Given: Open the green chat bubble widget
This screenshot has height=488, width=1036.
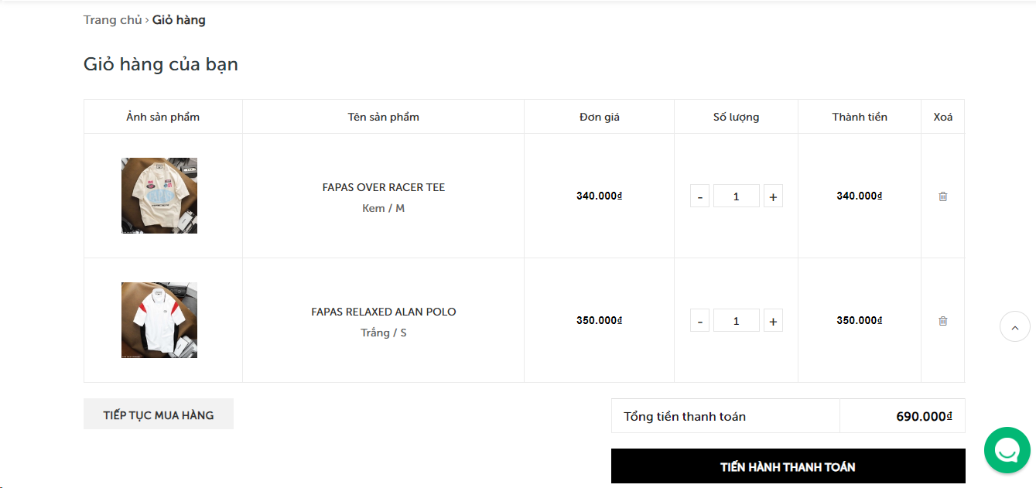Looking at the screenshot, I should pyautogui.click(x=1007, y=450).
